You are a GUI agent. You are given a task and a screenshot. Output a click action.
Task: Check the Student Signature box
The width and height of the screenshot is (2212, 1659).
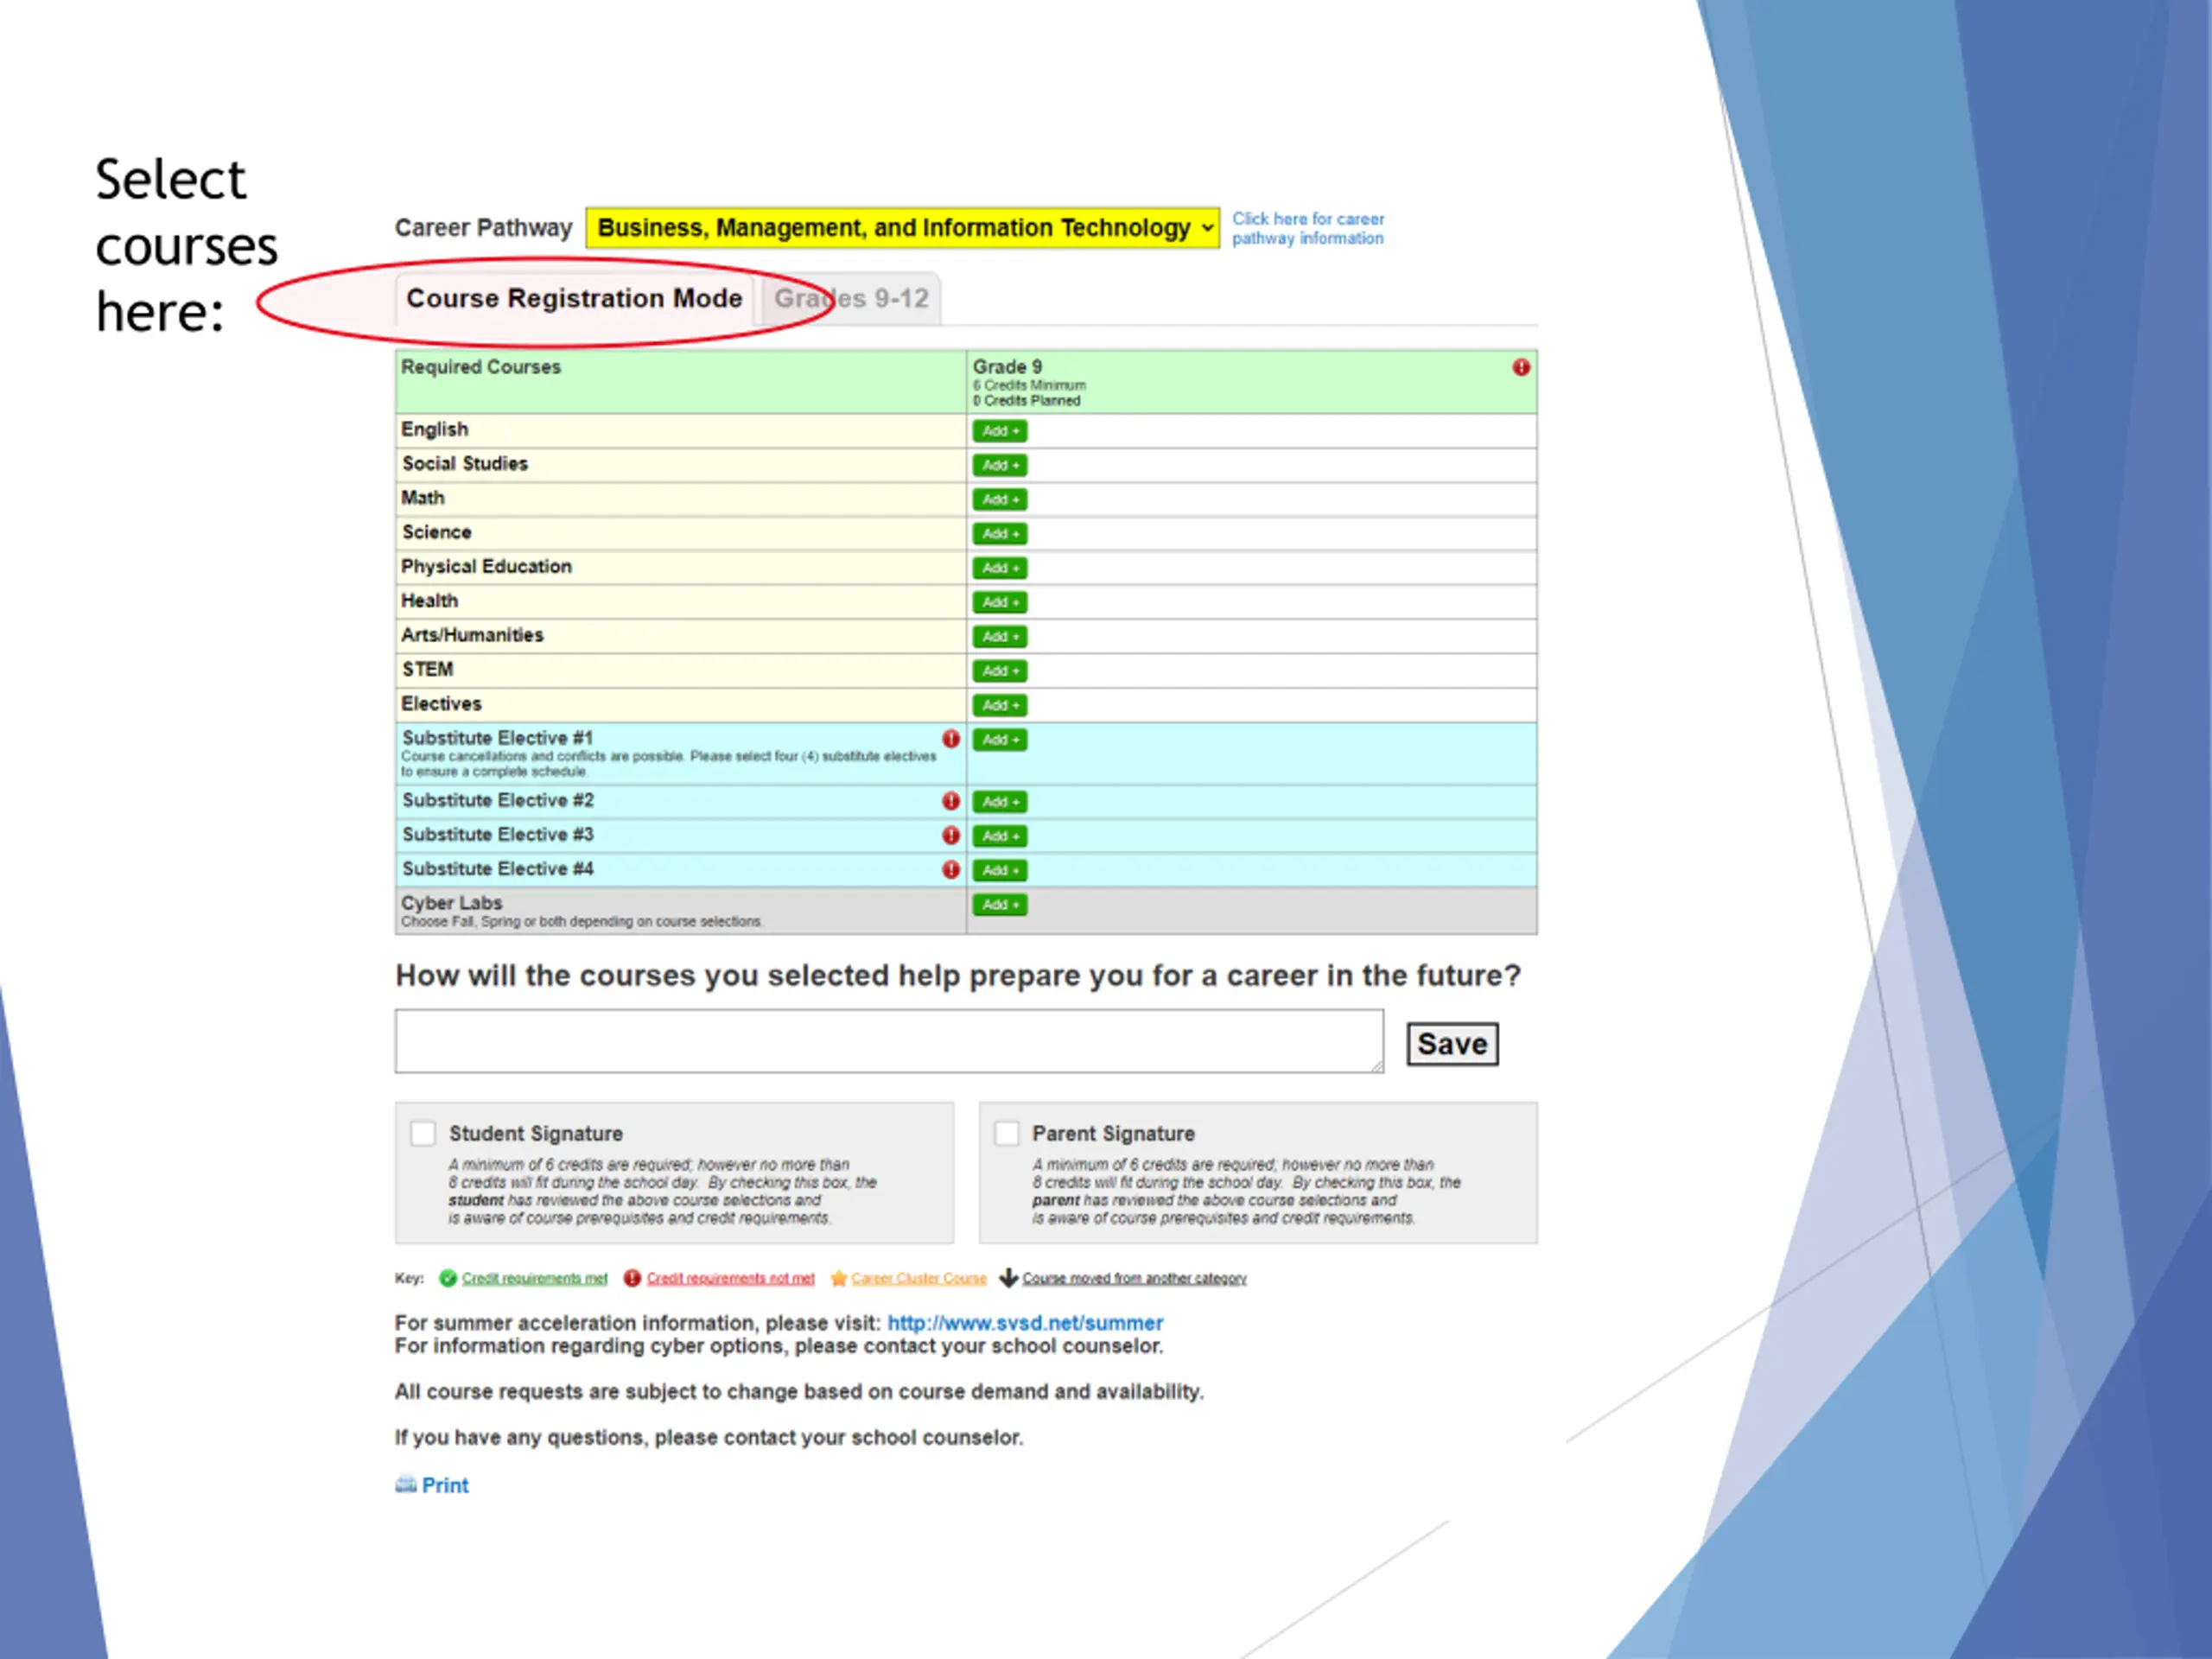coord(423,1133)
